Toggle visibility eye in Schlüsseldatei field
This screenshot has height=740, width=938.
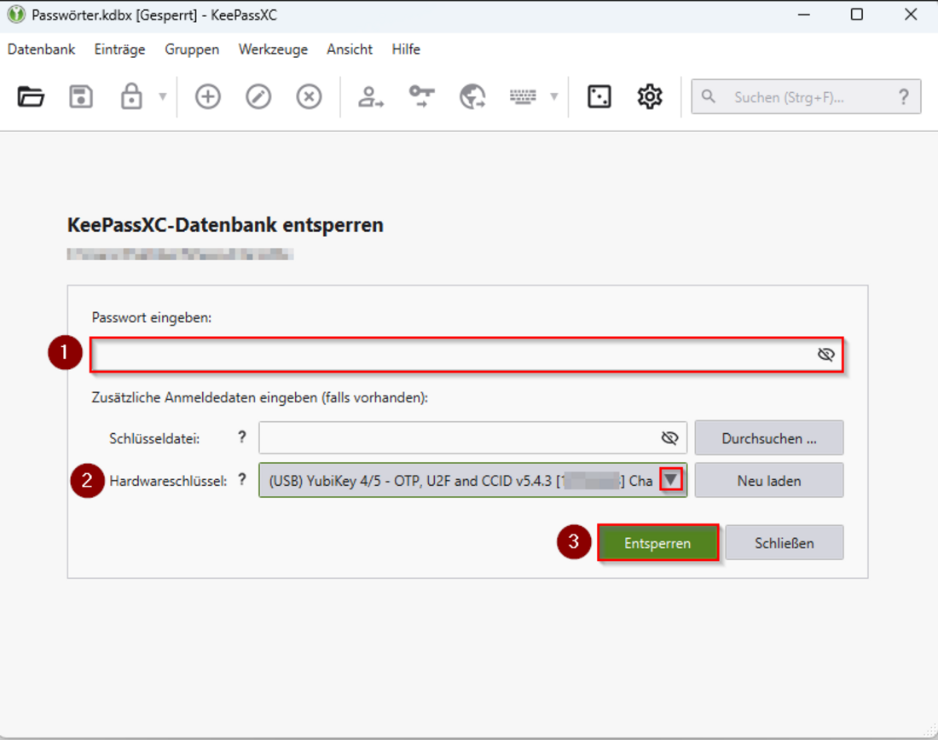(x=669, y=438)
